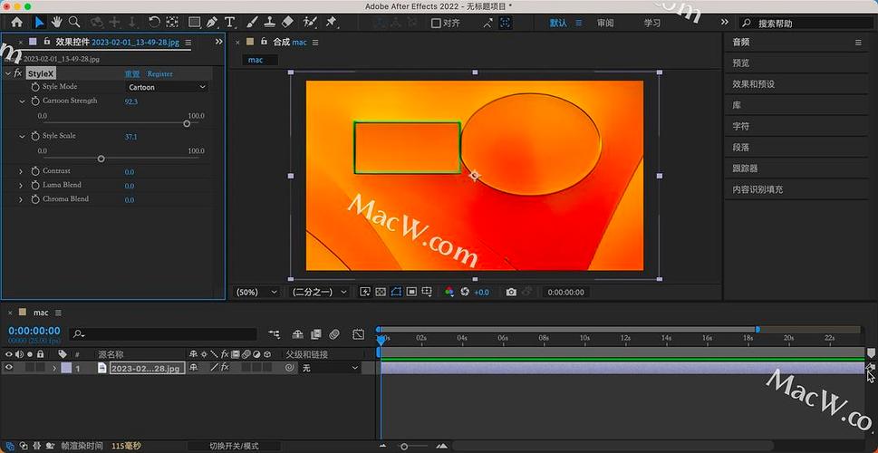The image size is (878, 453).
Task: Collapse the Cartoon Strength property
Action: click(22, 101)
